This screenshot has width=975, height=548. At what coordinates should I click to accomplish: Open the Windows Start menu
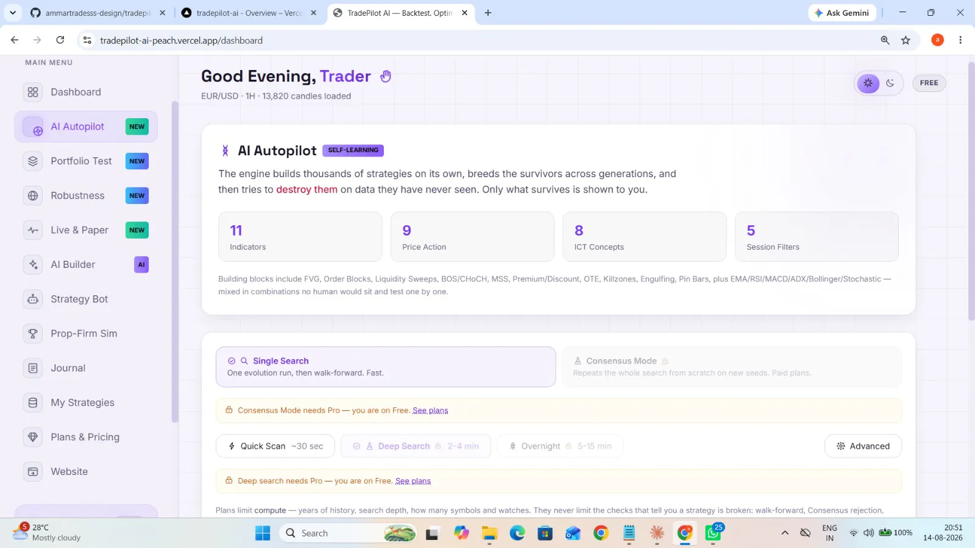(x=263, y=533)
